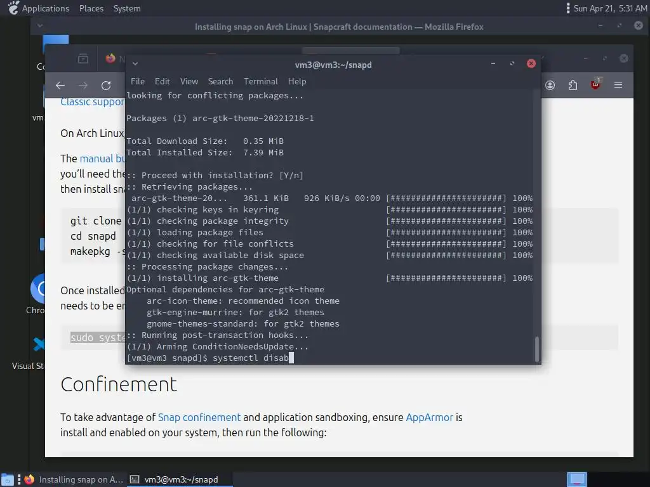
Task: Open the Classic support link
Action: coord(92,102)
